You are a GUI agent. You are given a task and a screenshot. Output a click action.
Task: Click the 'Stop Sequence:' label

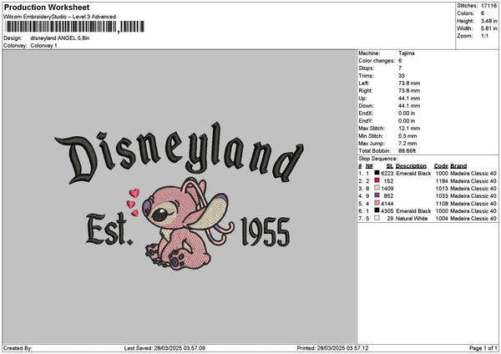coord(378,159)
